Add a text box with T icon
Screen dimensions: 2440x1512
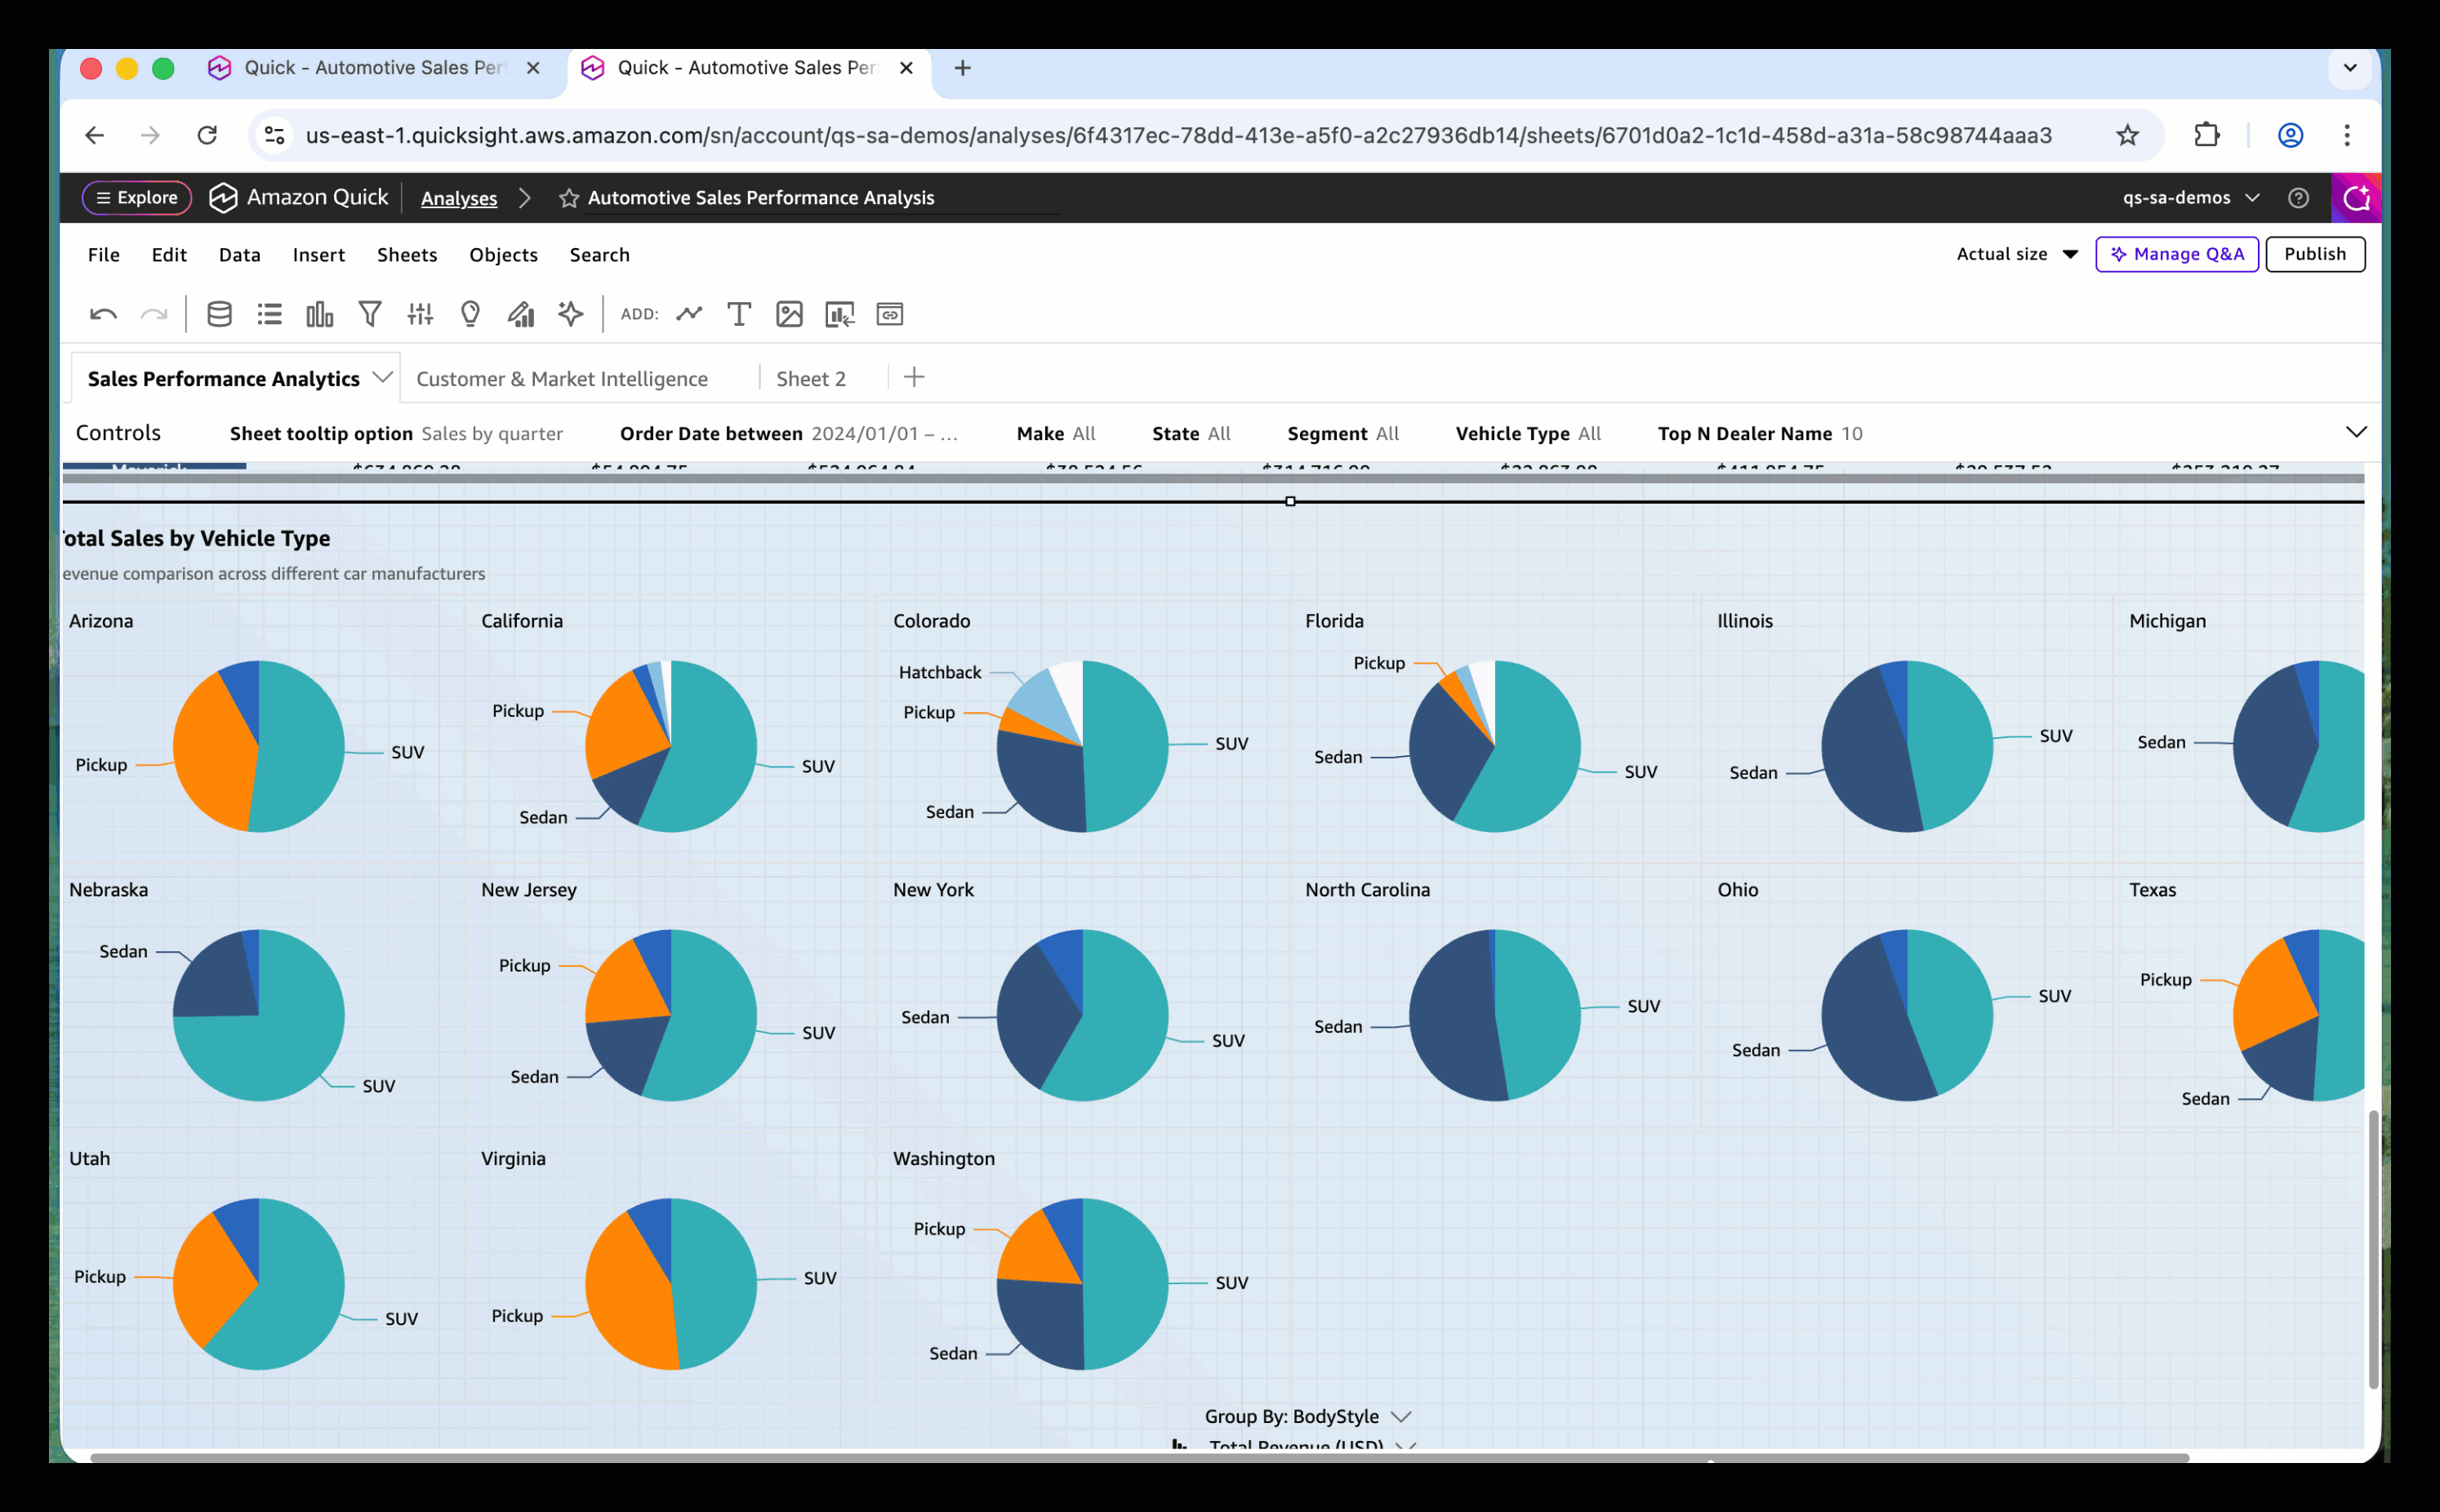click(738, 315)
